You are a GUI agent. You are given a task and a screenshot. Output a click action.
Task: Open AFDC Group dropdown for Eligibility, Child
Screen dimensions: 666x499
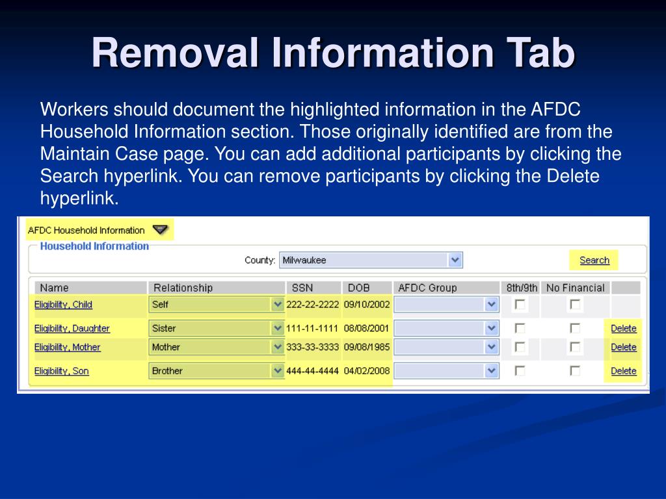pyautogui.click(x=446, y=304)
